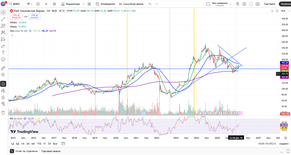Click the MOEX symbol search field

[17, 4]
